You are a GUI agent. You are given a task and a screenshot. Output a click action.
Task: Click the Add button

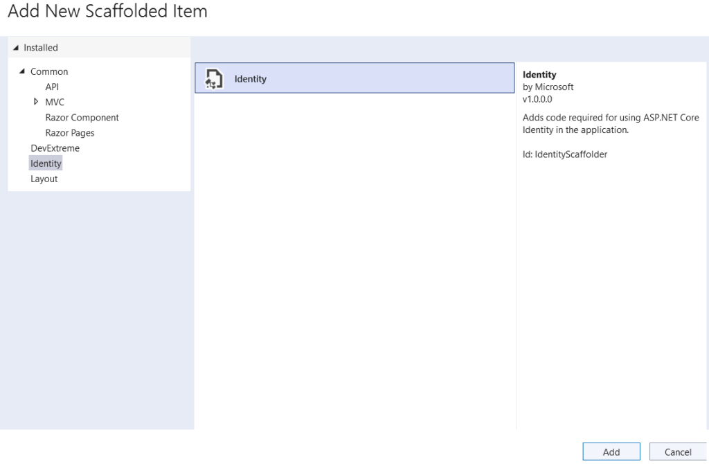pyautogui.click(x=611, y=452)
